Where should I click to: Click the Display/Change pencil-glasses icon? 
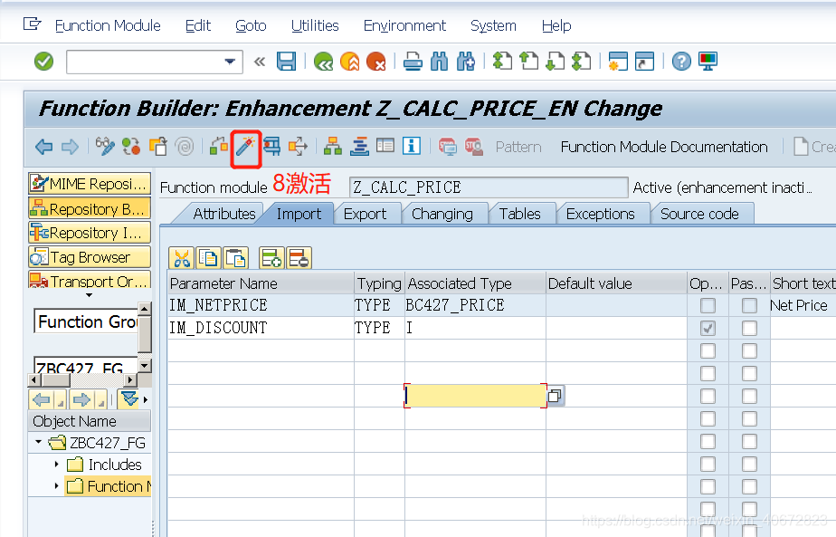pos(105,147)
